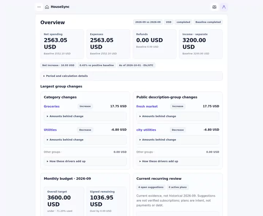
Task: Click the under 71.20% used text
Action: 60,211
